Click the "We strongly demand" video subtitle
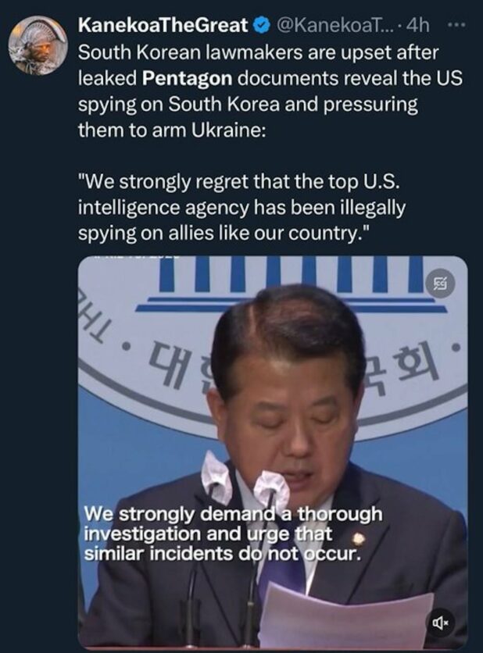 click(x=234, y=534)
